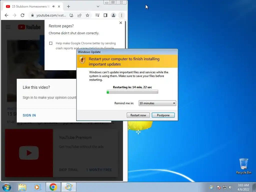
Task: Open a new Chrome tab
Action: [x=68, y=6]
